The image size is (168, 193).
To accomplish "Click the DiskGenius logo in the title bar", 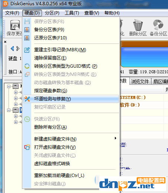I will pyautogui.click(x=6, y=4).
